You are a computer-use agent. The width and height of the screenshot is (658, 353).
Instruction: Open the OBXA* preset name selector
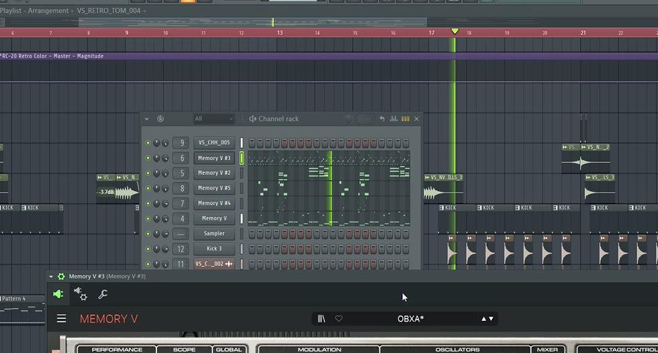(410, 319)
